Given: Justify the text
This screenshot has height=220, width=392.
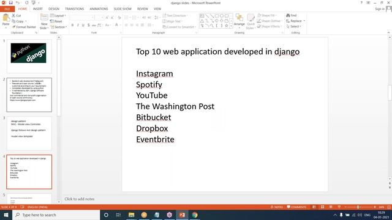Looking at the screenshot, I should point(142,25).
